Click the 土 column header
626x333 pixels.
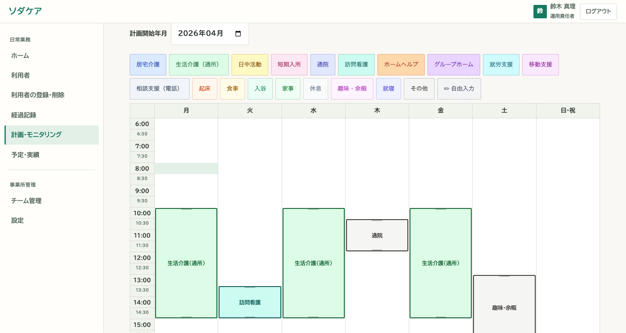click(504, 111)
